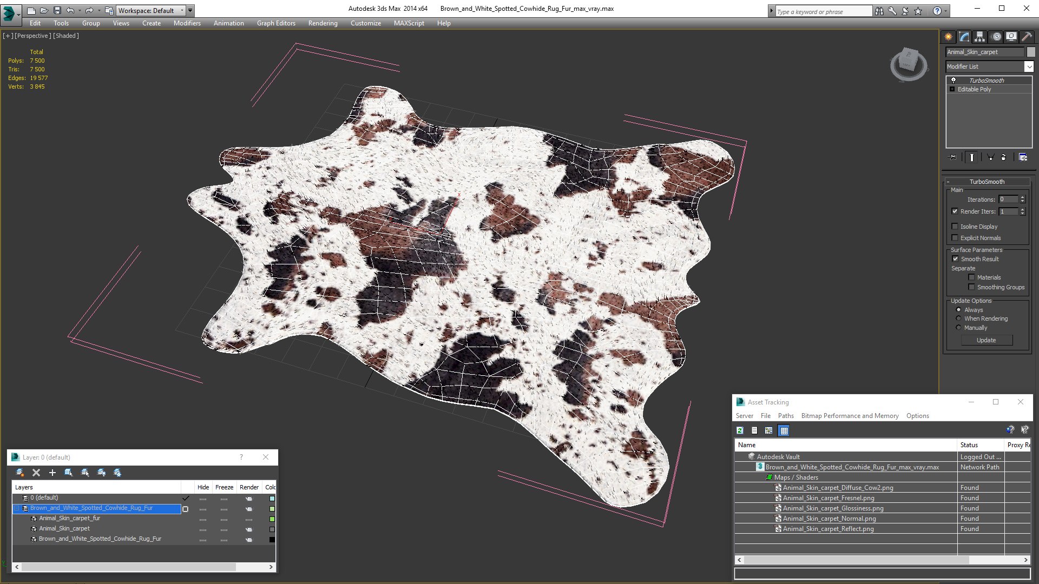Image resolution: width=1039 pixels, height=584 pixels.
Task: Enable the Isoline Display checkbox
Action: (955, 227)
